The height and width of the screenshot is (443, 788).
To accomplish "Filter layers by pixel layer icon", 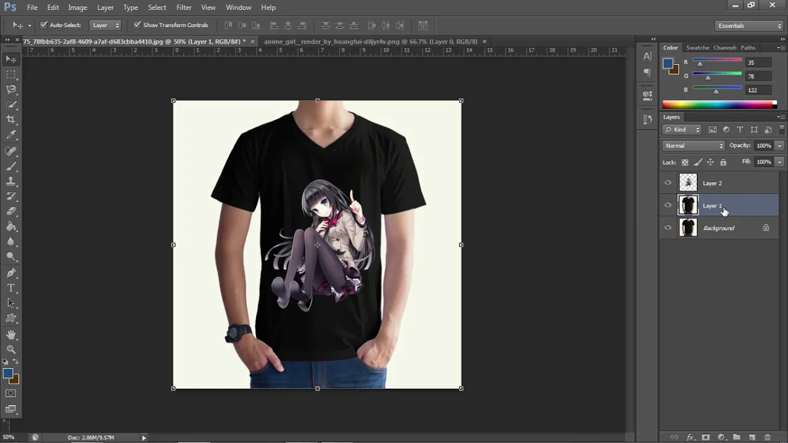I will click(713, 130).
